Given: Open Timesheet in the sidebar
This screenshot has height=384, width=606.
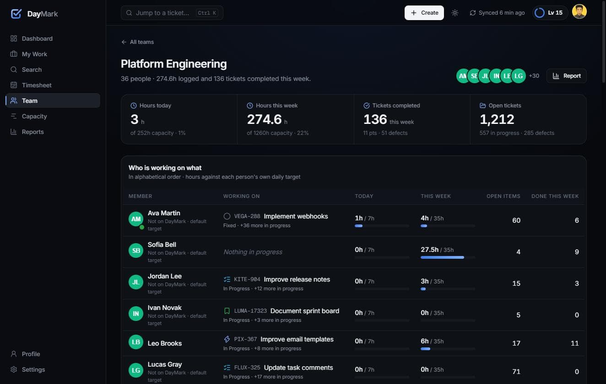Looking at the screenshot, I should 53,85.
